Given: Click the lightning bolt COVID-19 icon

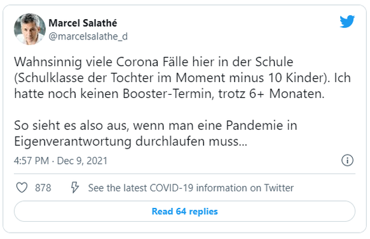Looking at the screenshot, I should click(75, 188).
